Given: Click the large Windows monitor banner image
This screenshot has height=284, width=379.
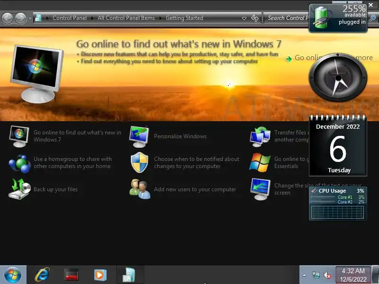Looking at the screenshot, I should (37, 74).
